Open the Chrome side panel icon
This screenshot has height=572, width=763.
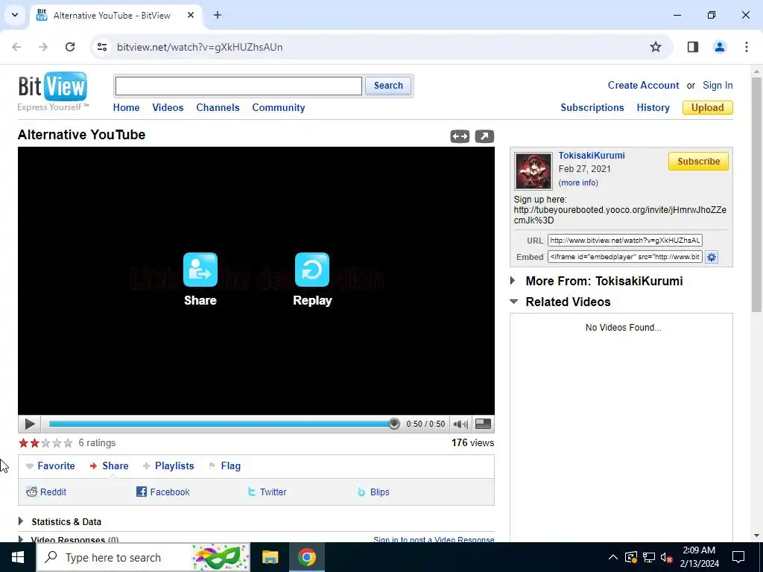tap(693, 47)
